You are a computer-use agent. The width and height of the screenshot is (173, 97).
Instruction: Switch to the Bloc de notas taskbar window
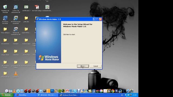[x=48, y=95]
